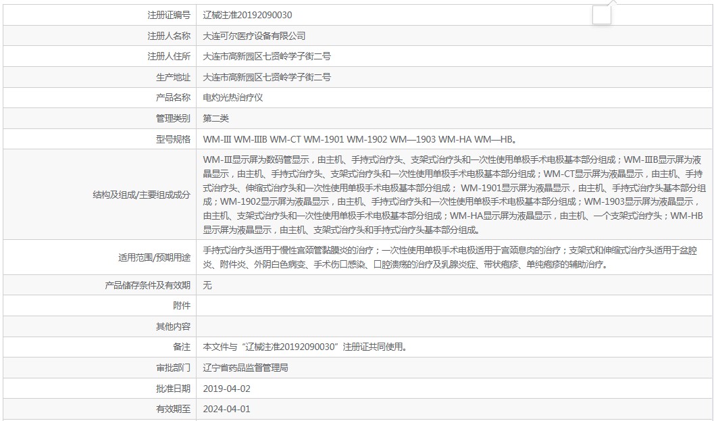The height and width of the screenshot is (421, 716).
Task: Click the 其他内容 label
Action: point(173,326)
